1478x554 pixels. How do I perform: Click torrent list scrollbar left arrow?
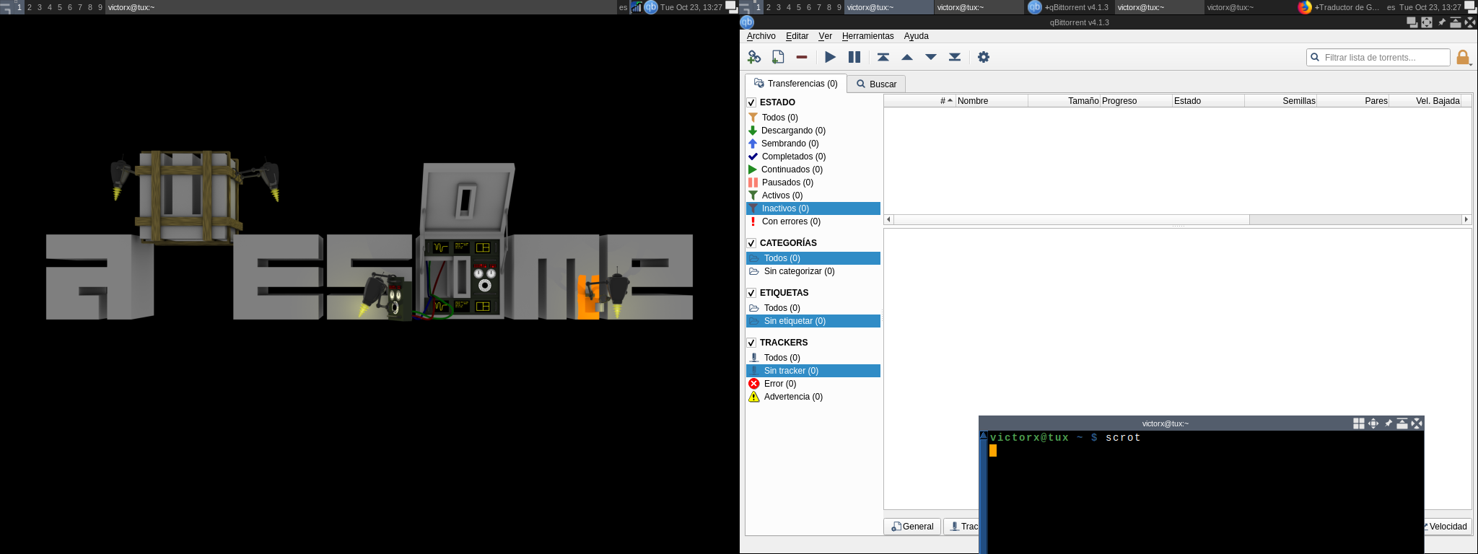(x=889, y=219)
